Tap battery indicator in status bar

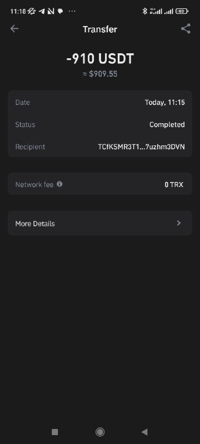pos(182,11)
